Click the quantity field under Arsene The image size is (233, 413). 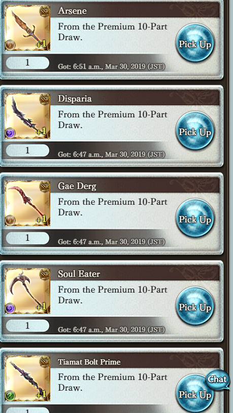[27, 63]
